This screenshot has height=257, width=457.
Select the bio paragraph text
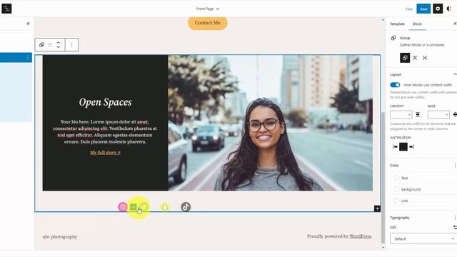tap(105, 131)
